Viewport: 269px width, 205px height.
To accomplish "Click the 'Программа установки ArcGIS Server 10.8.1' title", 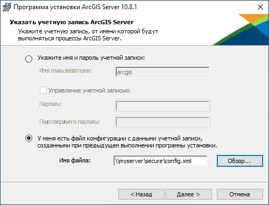I will [x=75, y=7].
